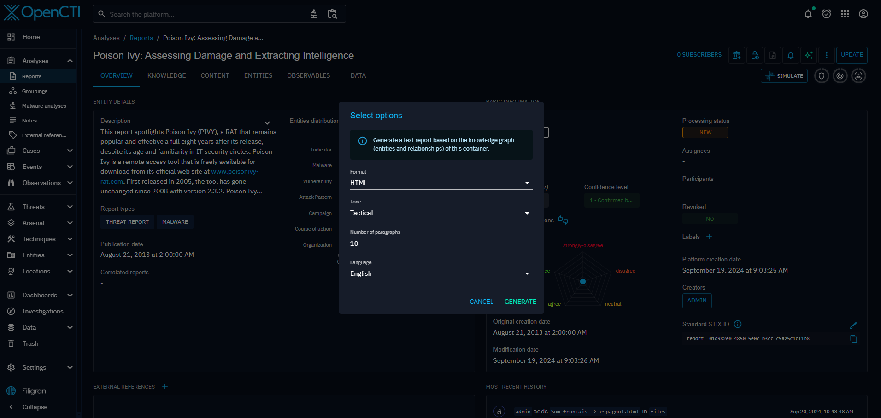Open the Language dropdown showing English
The height and width of the screenshot is (418, 881).
click(x=440, y=274)
